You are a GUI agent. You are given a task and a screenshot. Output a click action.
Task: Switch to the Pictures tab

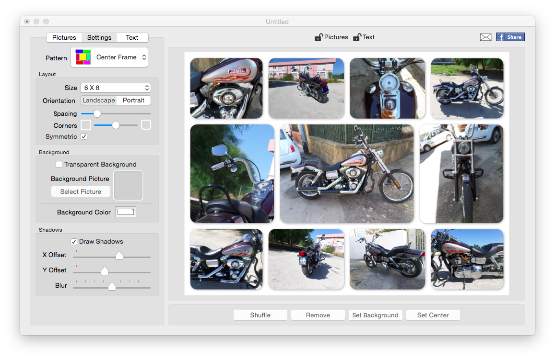[64, 37]
